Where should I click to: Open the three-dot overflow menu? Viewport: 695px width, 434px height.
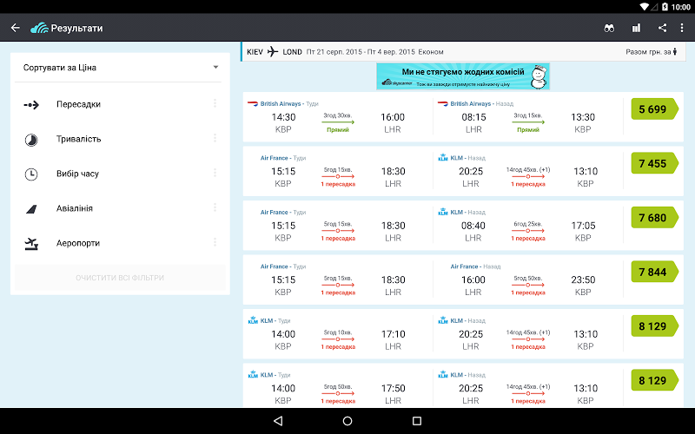tap(682, 28)
